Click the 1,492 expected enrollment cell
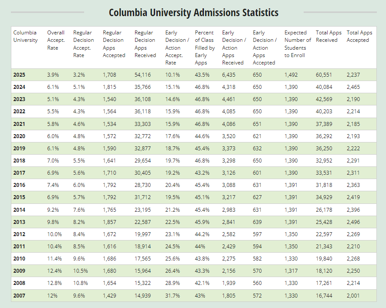 pos(291,74)
